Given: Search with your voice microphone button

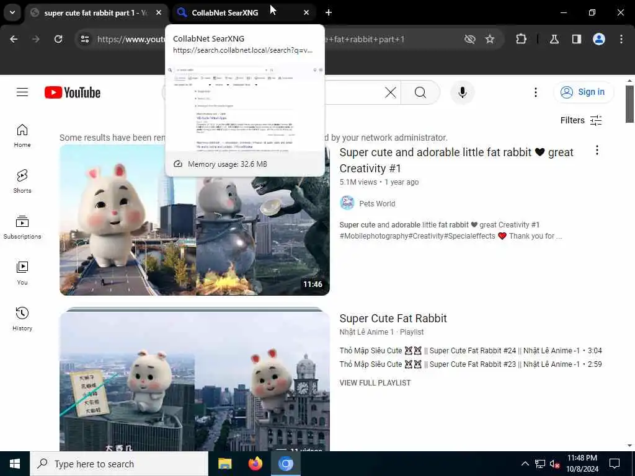Looking at the screenshot, I should pyautogui.click(x=463, y=92).
